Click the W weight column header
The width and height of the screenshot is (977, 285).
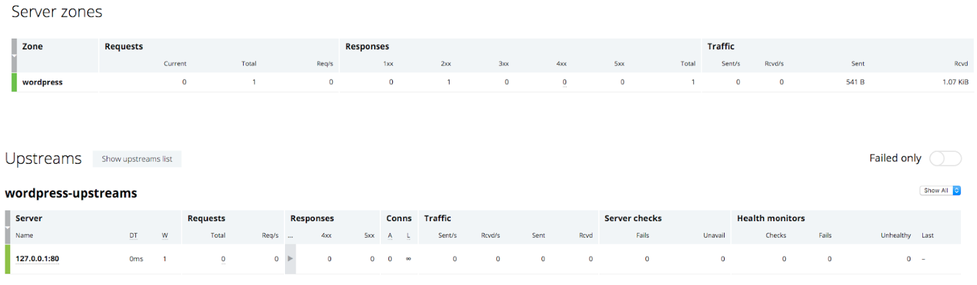coord(164,236)
